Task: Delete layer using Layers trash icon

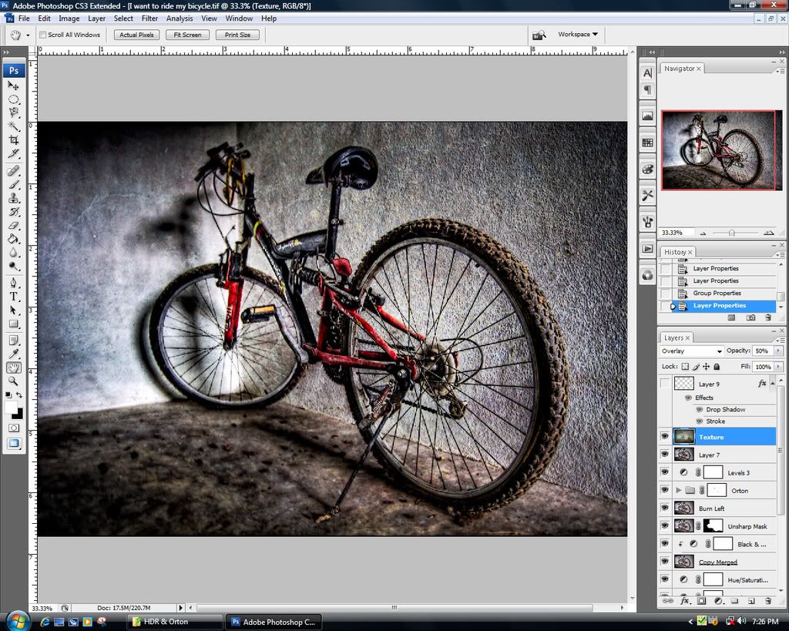Action: pos(767,600)
